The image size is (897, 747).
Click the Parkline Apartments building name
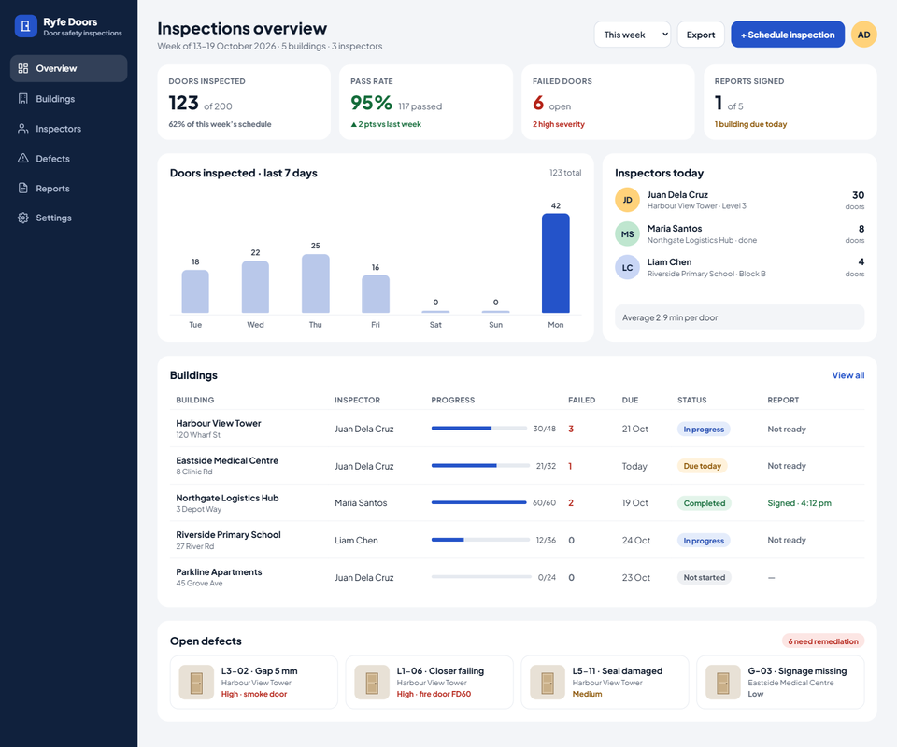[219, 572]
